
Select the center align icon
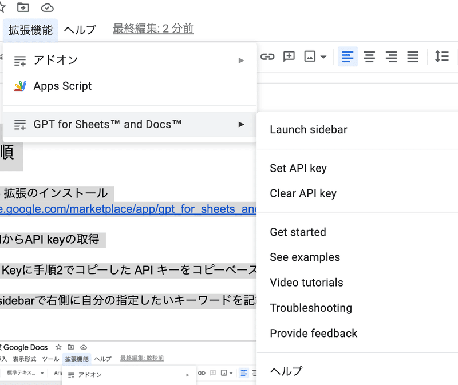coord(369,57)
